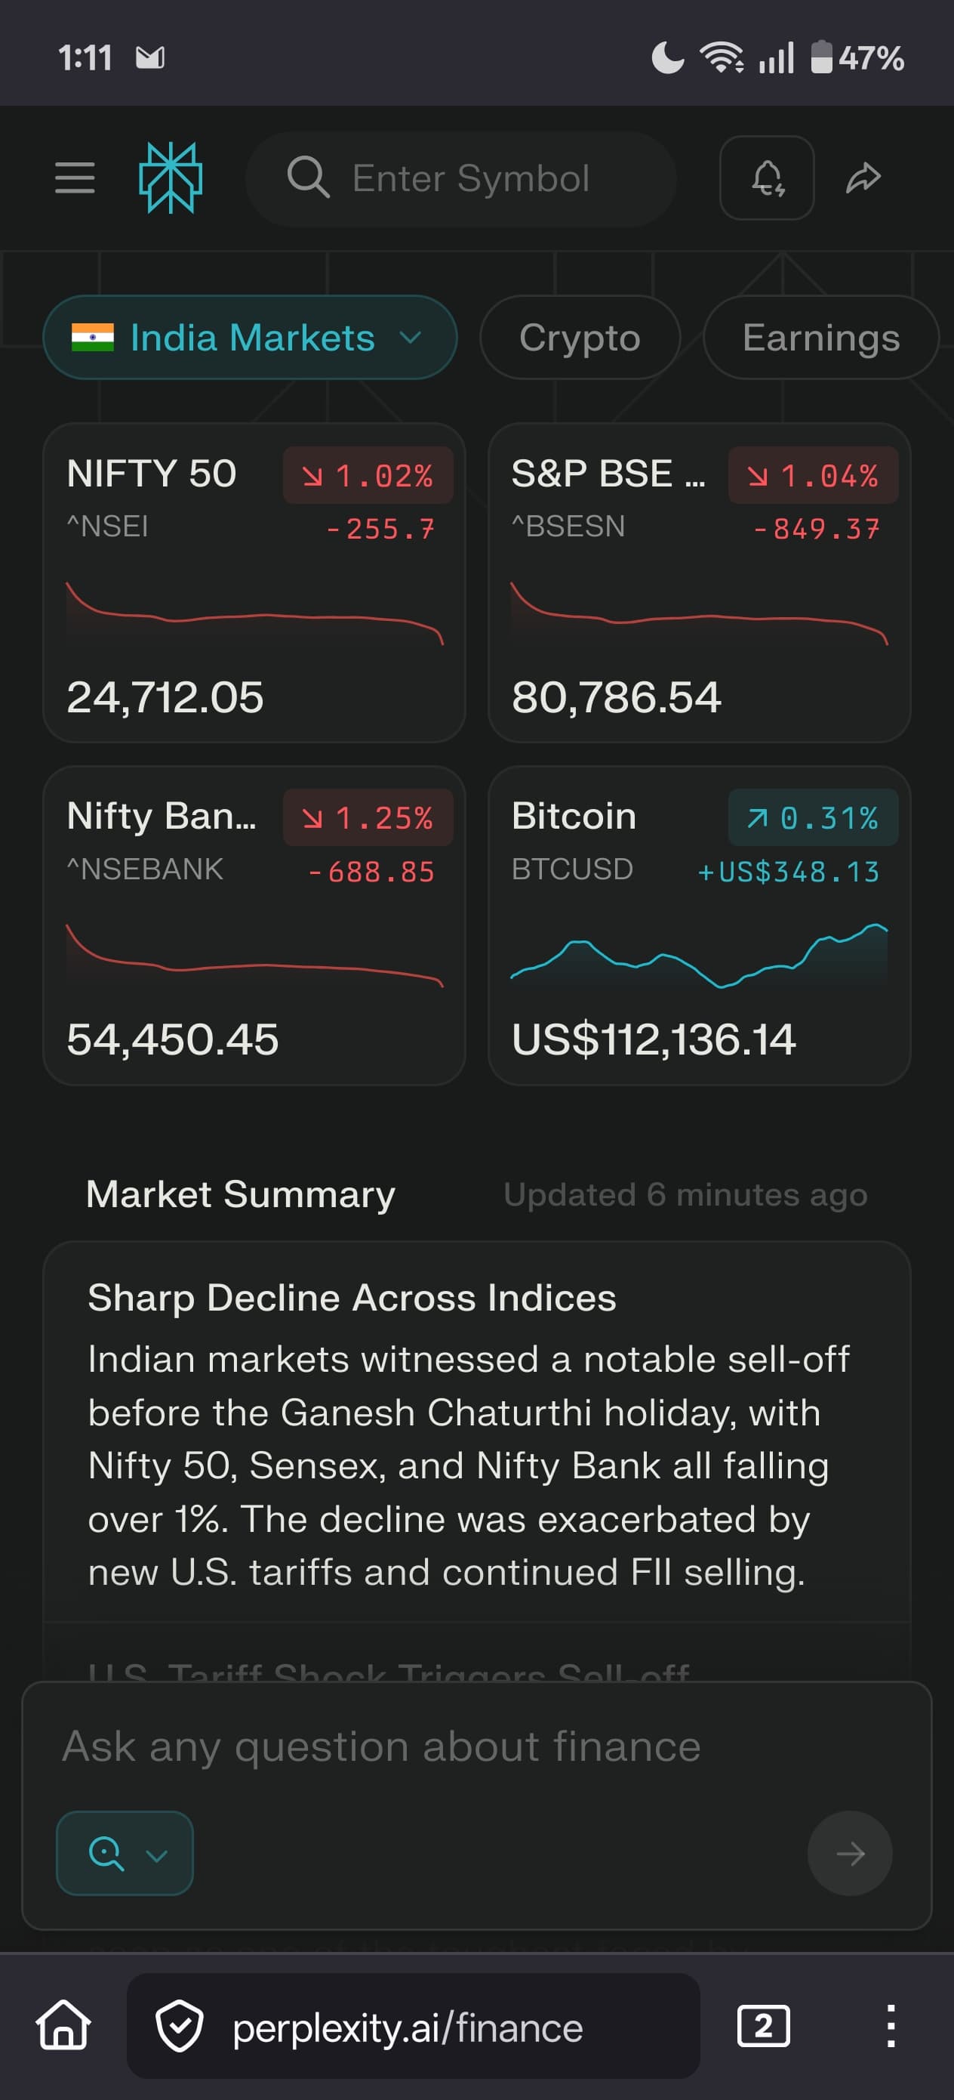The width and height of the screenshot is (954, 2100).
Task: Open the search mode selector dropdown
Action: coord(125,1853)
